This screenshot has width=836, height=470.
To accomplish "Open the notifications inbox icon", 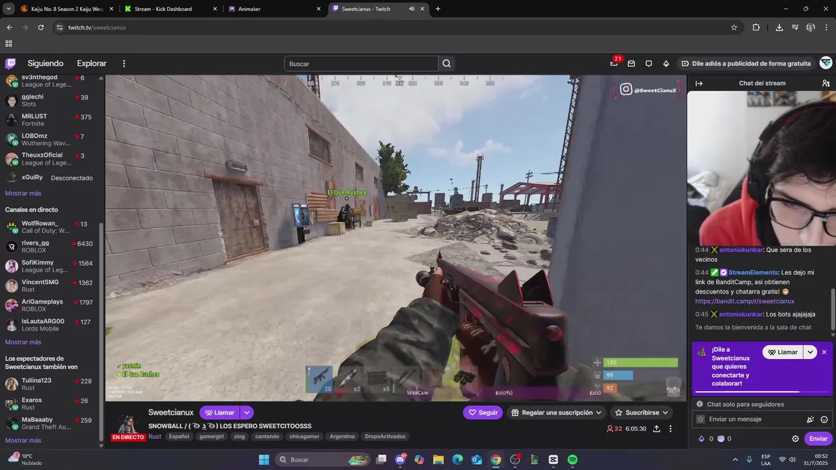I will click(x=631, y=63).
